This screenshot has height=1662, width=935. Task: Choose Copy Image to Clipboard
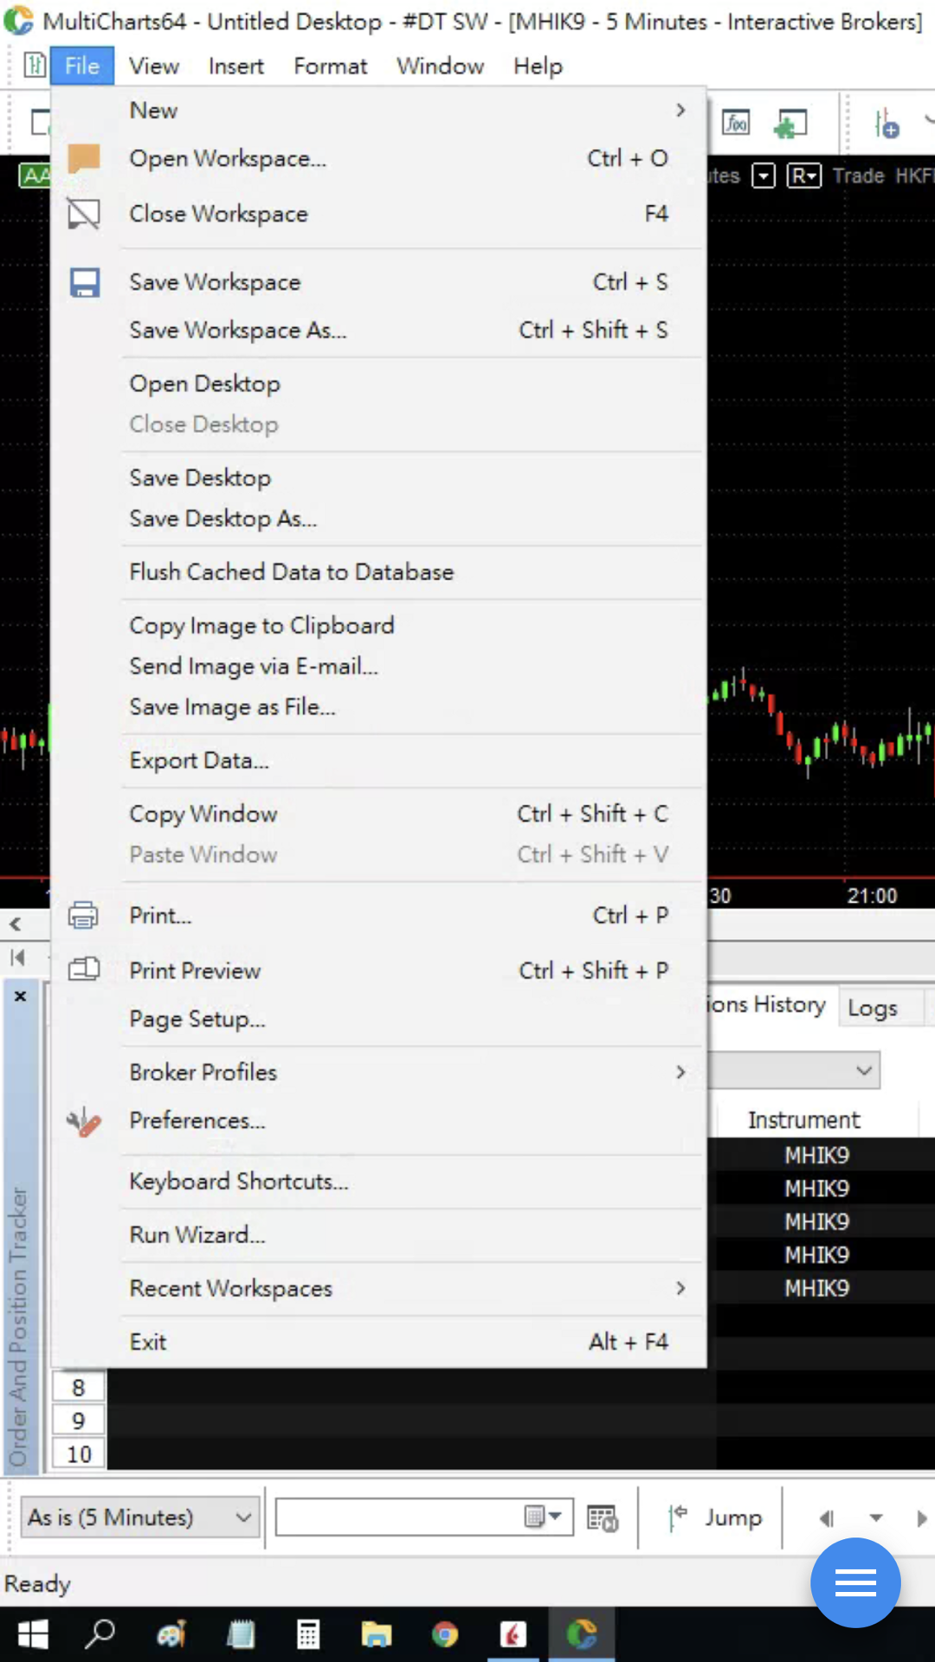[379, 626]
